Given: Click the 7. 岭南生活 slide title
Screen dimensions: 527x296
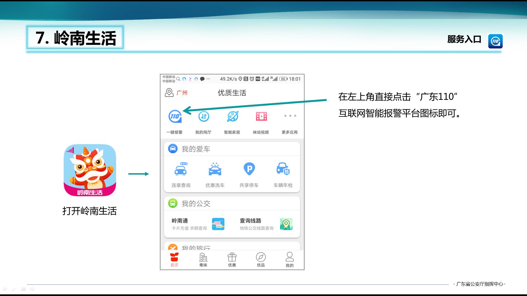Looking at the screenshot, I should [x=75, y=38].
